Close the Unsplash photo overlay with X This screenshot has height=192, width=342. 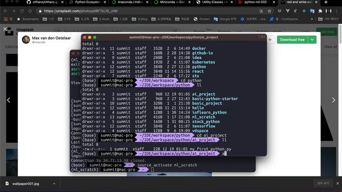click(x=5, y=29)
